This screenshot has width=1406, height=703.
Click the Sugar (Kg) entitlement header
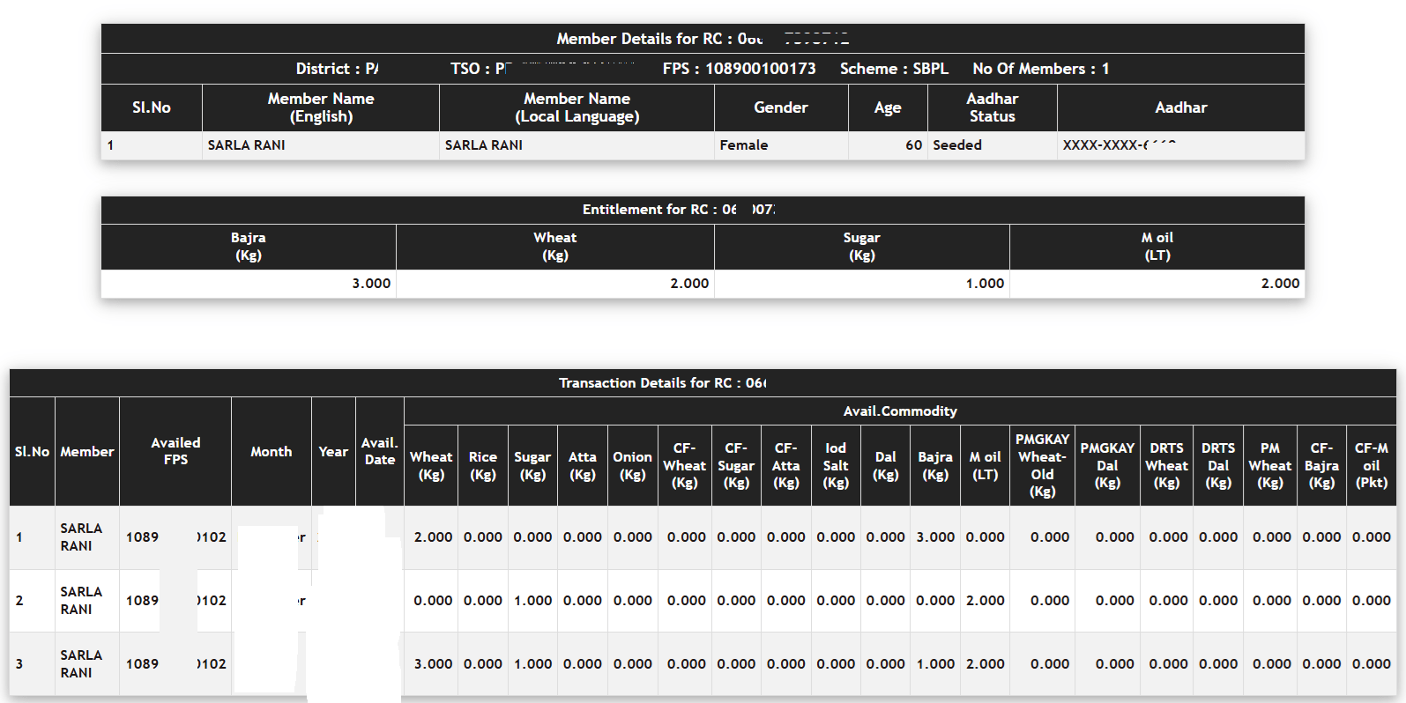(x=862, y=247)
